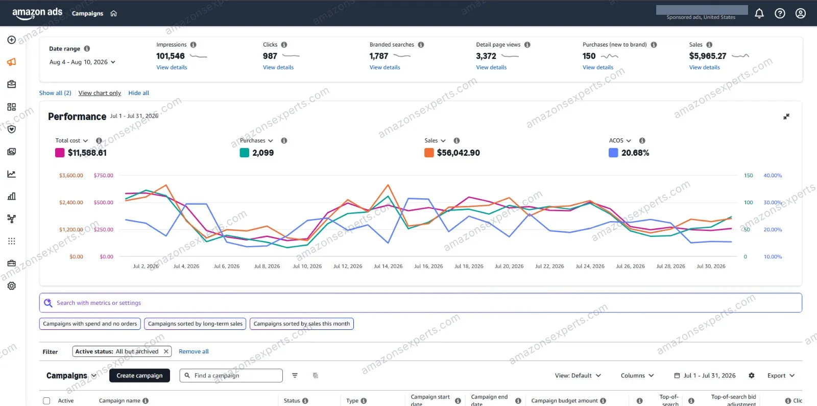Click the home icon beside Campaigns
The height and width of the screenshot is (406, 817).
pos(114,13)
